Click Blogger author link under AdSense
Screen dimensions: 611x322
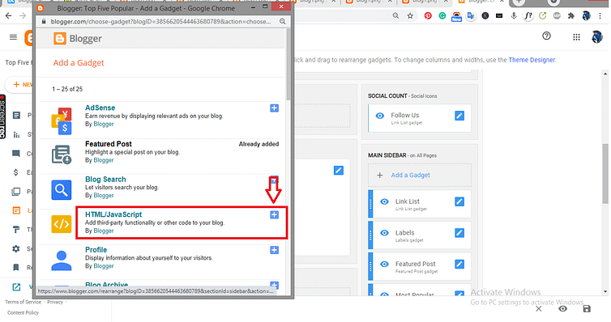pos(104,124)
